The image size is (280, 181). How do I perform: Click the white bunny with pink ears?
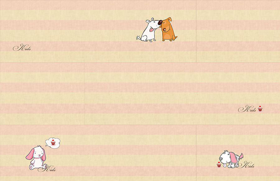pos(36,158)
